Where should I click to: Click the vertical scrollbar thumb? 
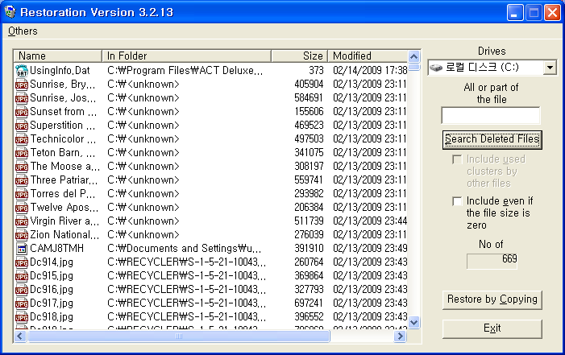pyautogui.click(x=414, y=67)
